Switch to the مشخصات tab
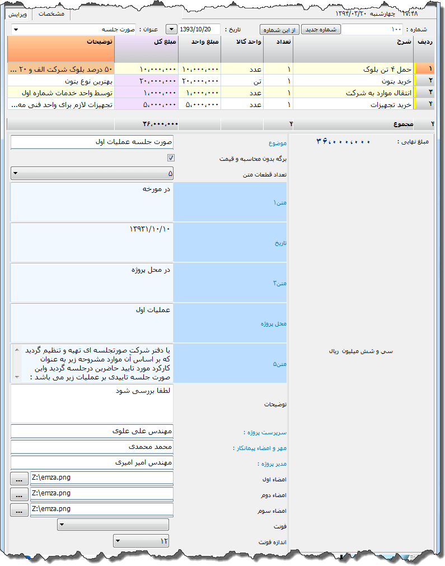The height and width of the screenshot is (566, 445). (51, 13)
